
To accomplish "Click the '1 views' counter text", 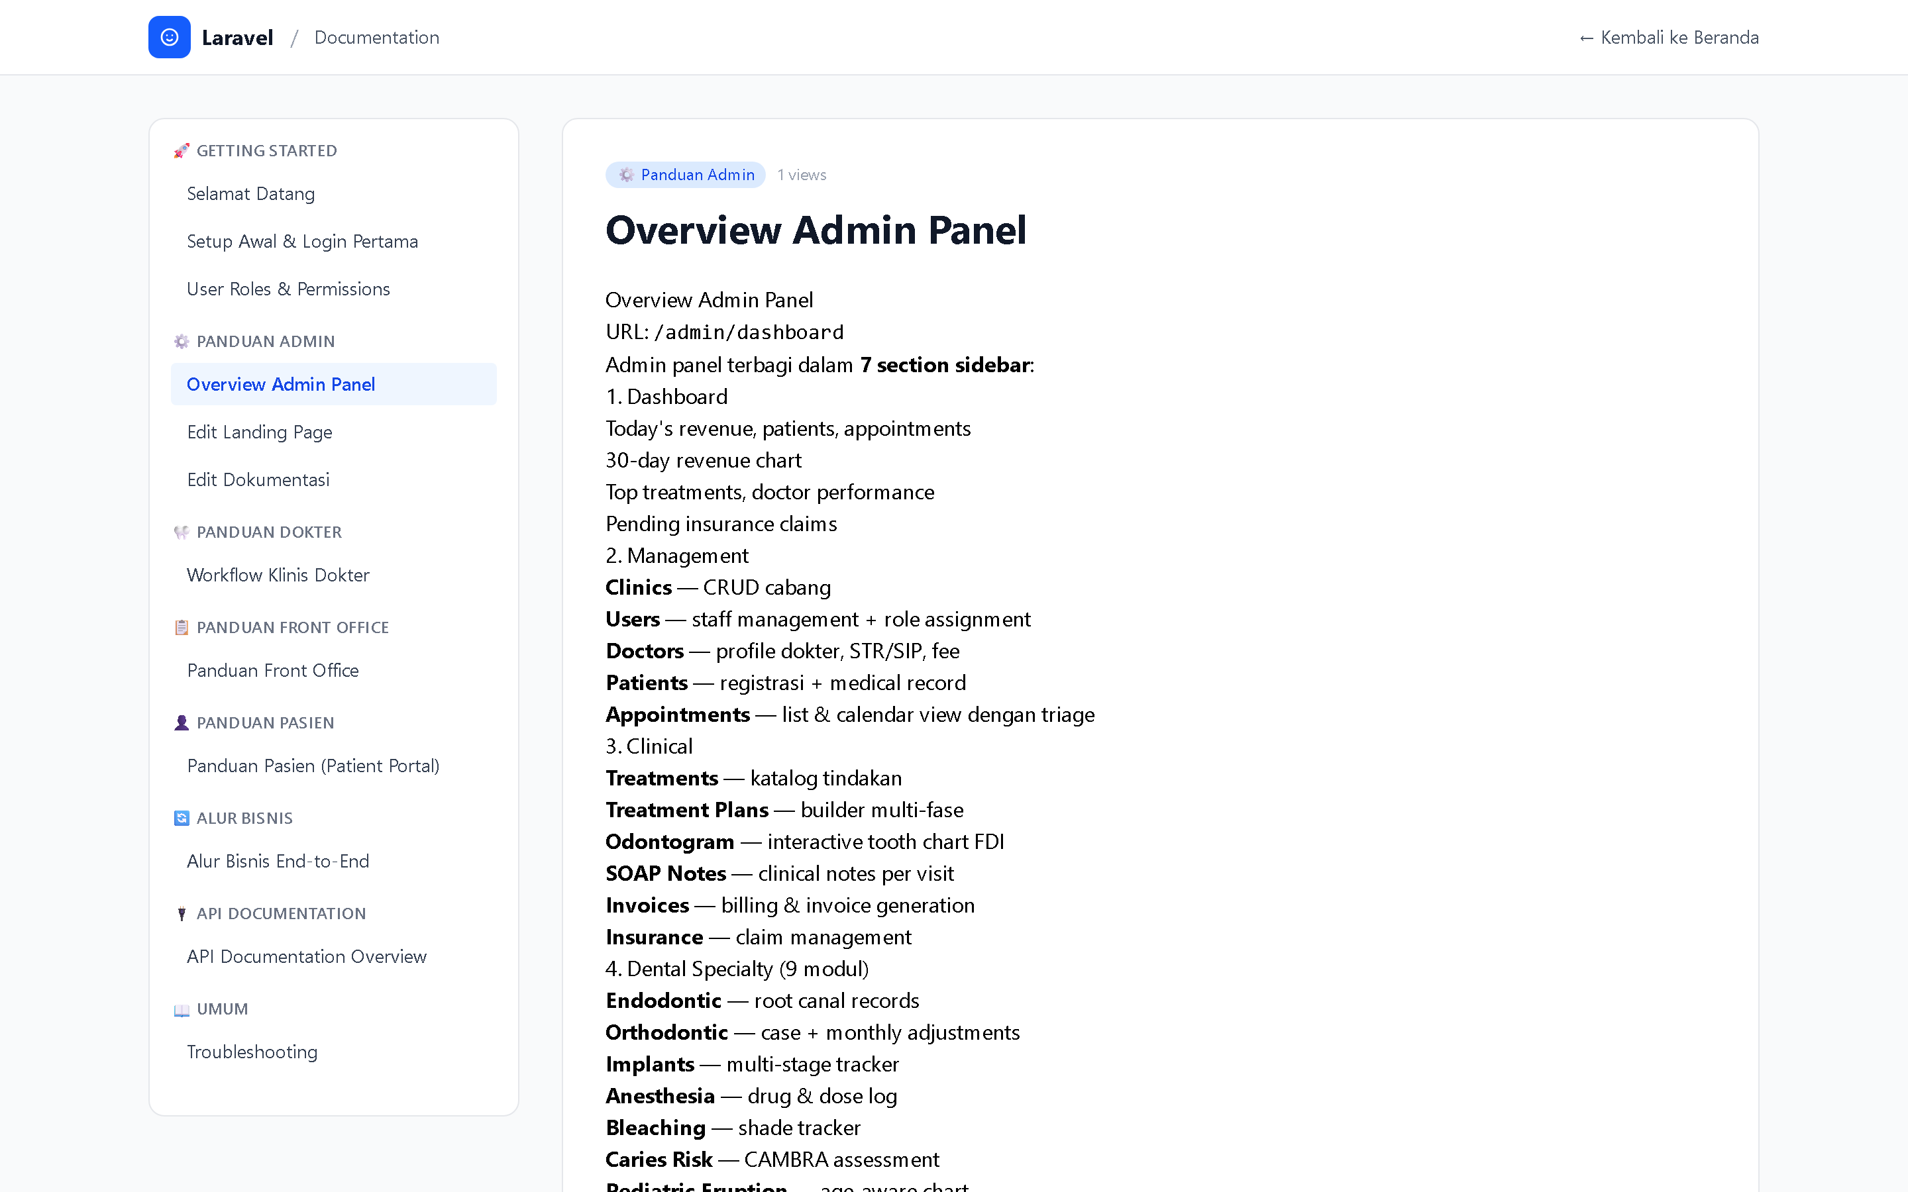I will point(802,175).
